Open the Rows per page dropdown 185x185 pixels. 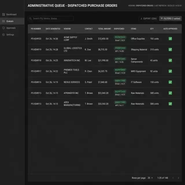coord(150,178)
